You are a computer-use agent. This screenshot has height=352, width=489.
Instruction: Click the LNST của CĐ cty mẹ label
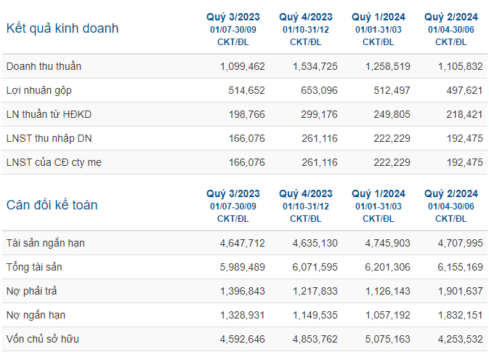coord(54,162)
